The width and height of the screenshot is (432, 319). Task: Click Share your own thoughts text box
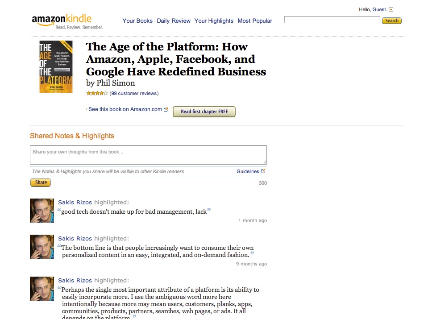[x=148, y=155]
